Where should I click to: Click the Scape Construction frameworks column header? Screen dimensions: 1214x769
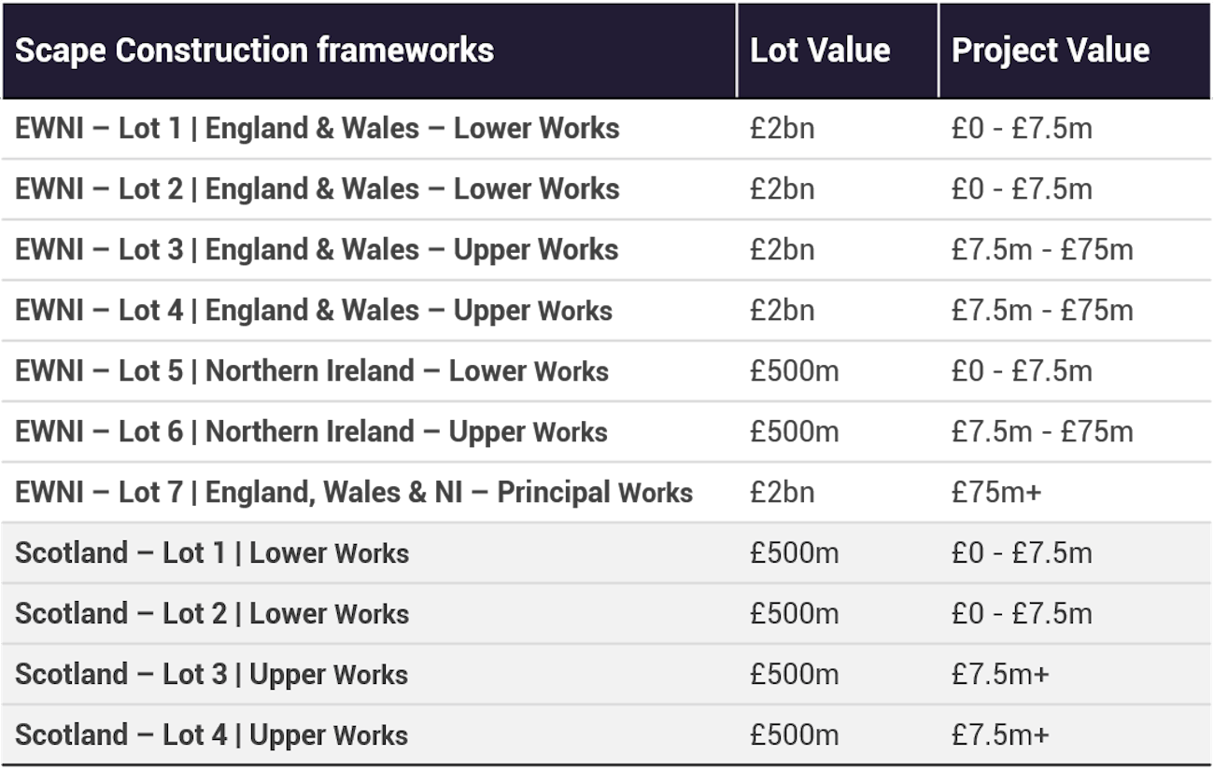[369, 50]
